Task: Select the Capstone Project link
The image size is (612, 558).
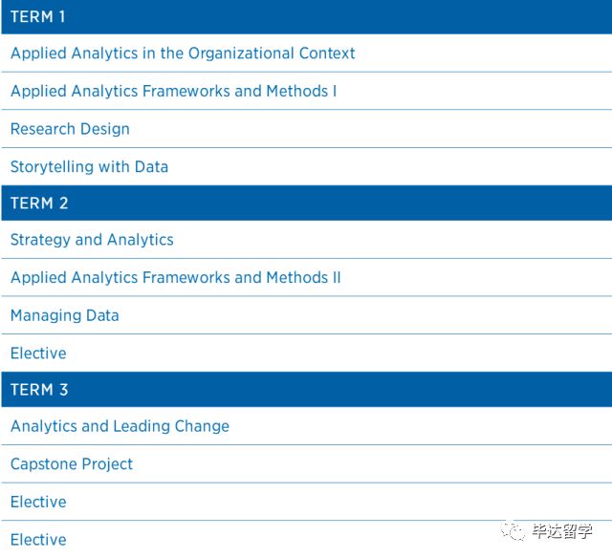Action: 72,464
